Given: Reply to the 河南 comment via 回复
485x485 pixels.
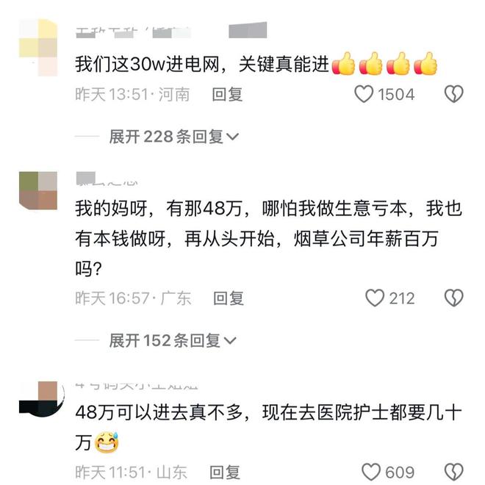Looking at the screenshot, I should [x=227, y=94].
